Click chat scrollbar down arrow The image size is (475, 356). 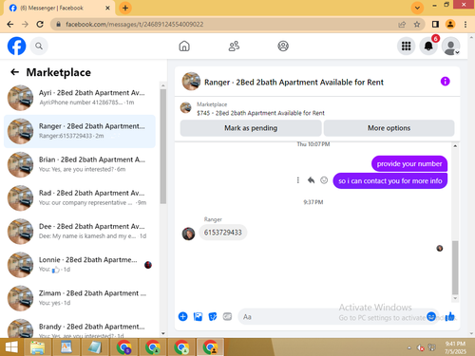[x=455, y=298]
